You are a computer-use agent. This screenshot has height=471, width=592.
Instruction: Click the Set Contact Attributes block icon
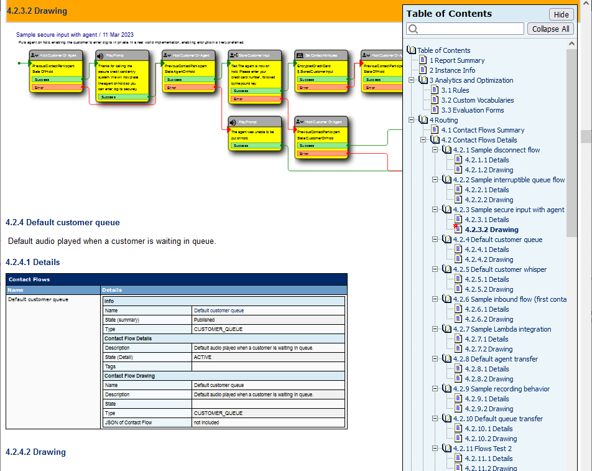coord(299,55)
